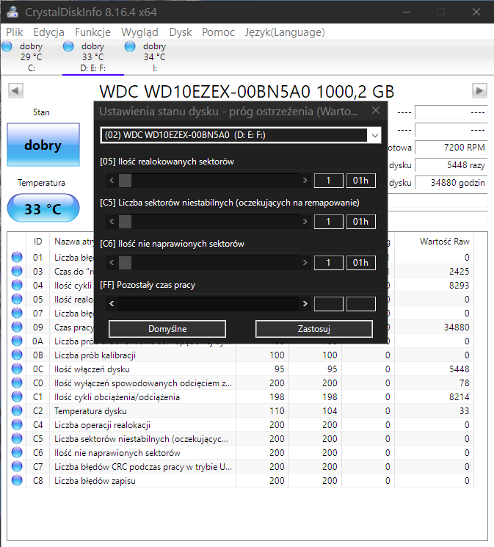Open the Pomoc menu
The height and width of the screenshot is (547, 494).
coord(219,32)
